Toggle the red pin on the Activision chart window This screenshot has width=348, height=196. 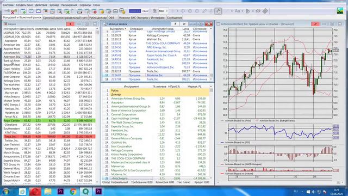coord(315,24)
